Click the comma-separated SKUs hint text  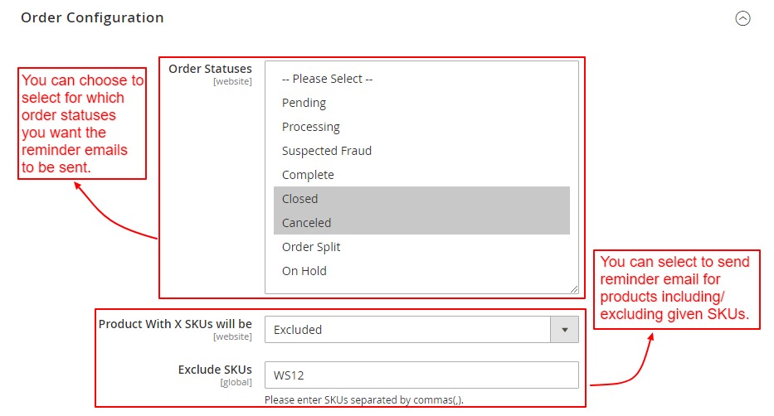(363, 400)
